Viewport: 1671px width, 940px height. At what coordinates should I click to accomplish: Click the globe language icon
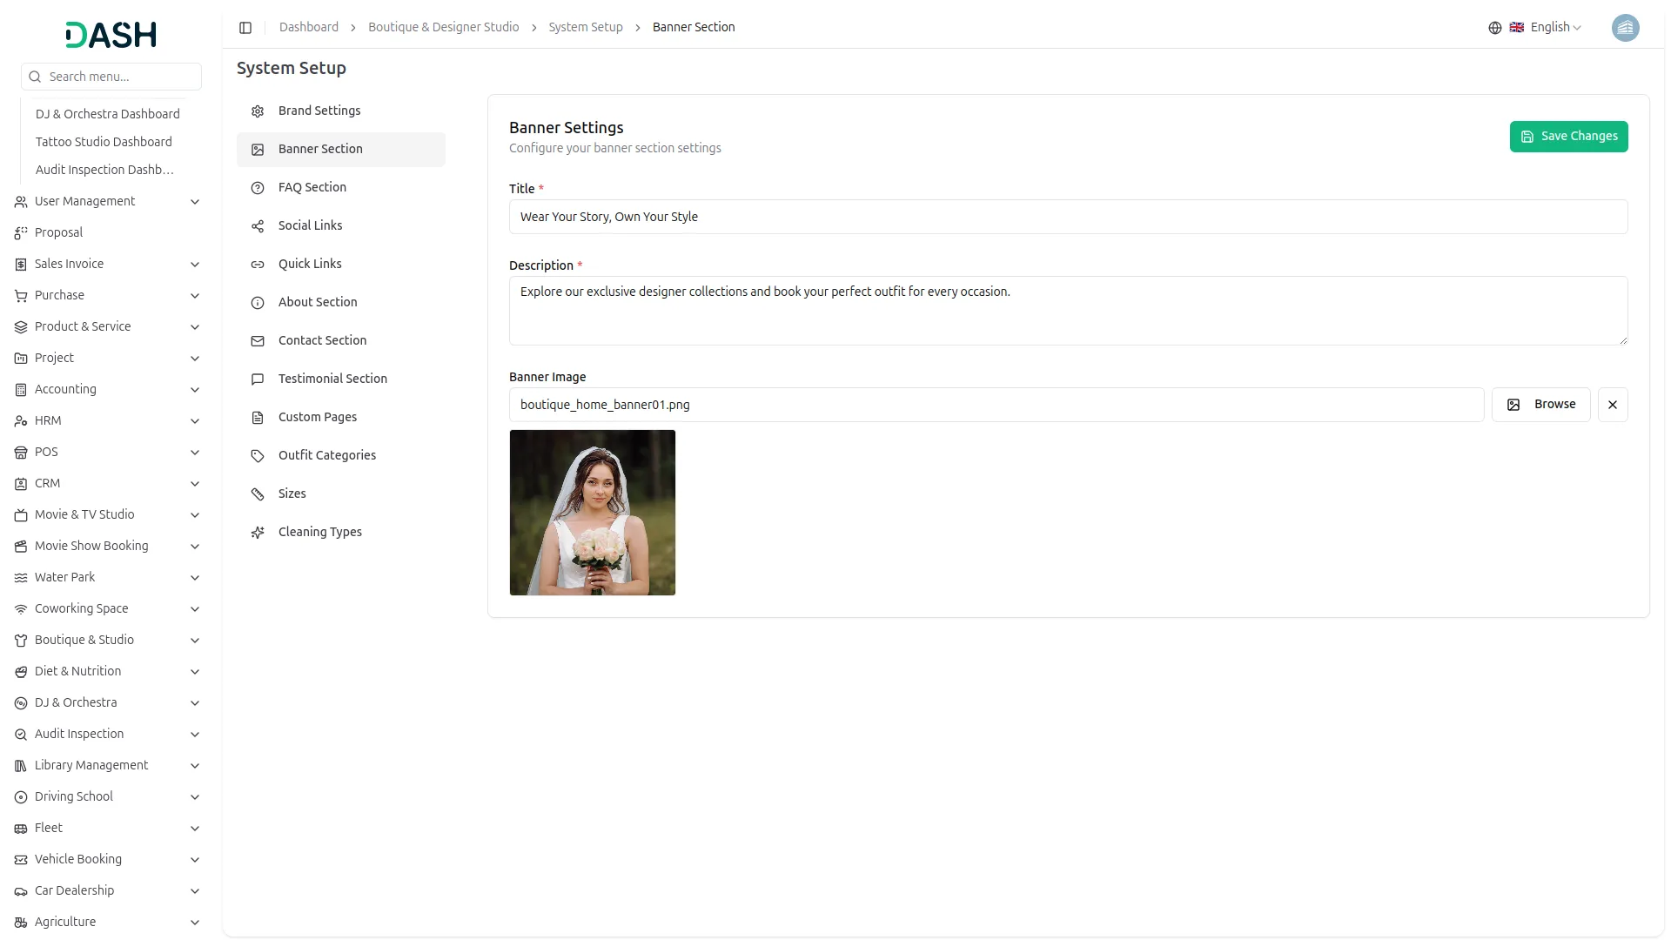[1495, 28]
